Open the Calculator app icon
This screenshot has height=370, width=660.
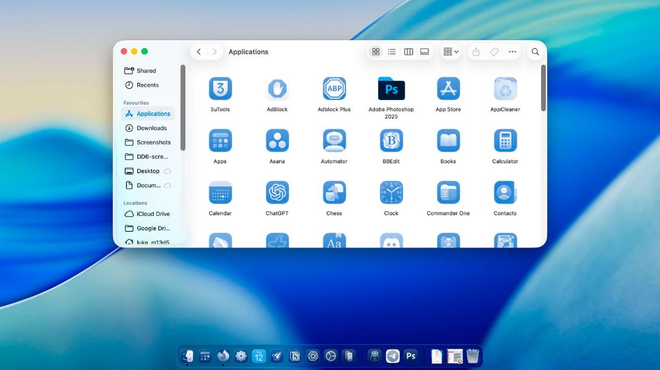(x=505, y=141)
